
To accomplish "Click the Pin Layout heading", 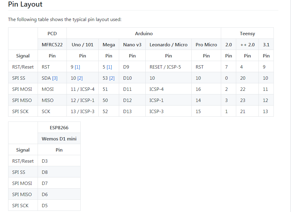I will pyautogui.click(x=25, y=4).
